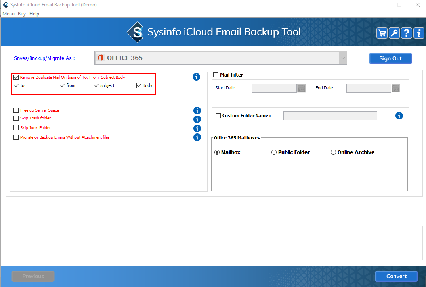Open the Menu menu
The image size is (426, 287).
pos(8,14)
